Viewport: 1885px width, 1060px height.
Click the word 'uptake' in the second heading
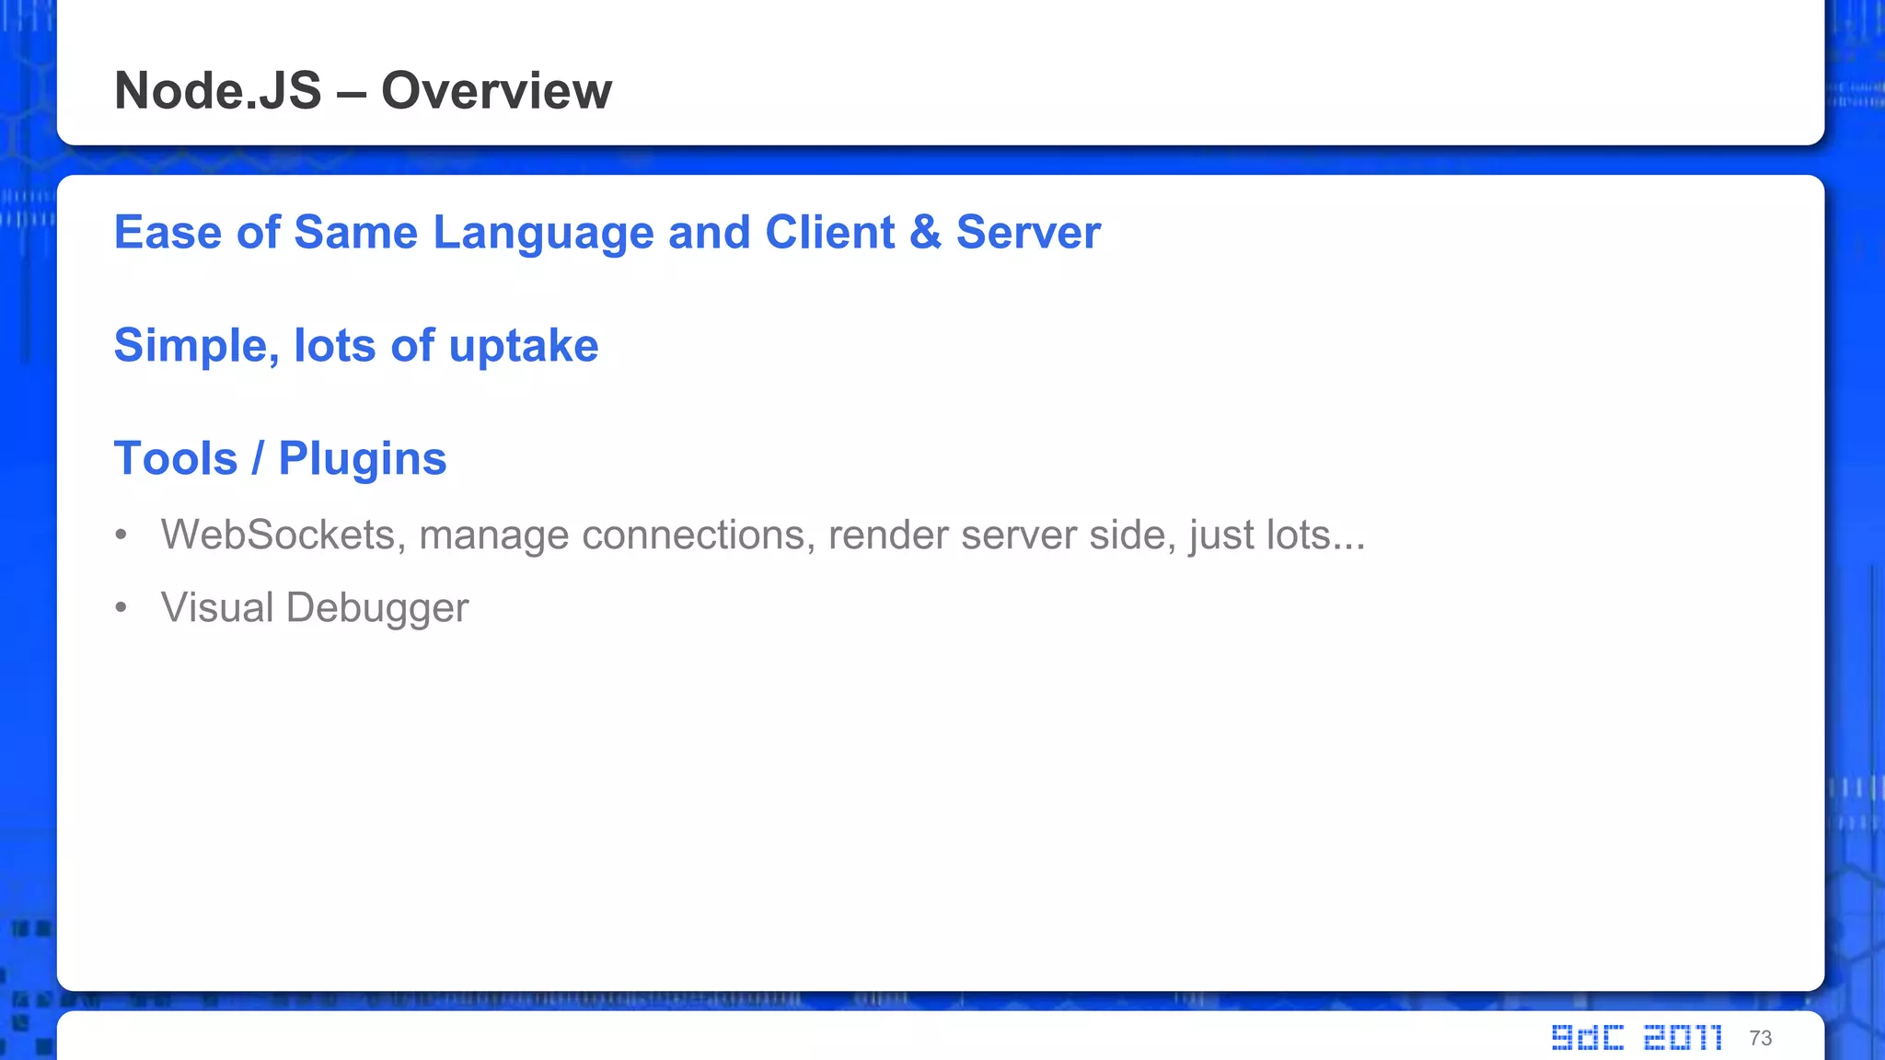[524, 346]
